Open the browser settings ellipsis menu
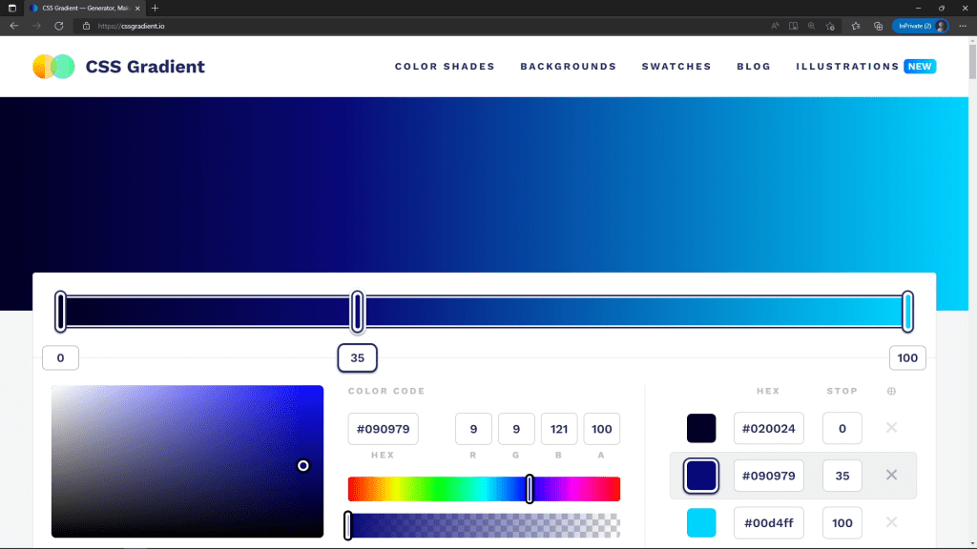Image resolution: width=977 pixels, height=549 pixels. pos(963,26)
